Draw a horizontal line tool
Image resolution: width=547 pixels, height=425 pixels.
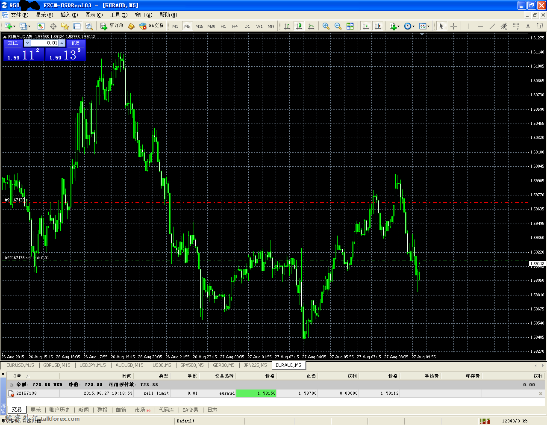[480, 26]
